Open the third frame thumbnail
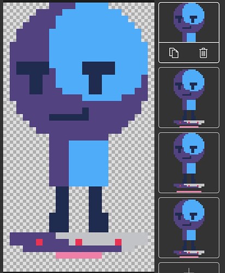Screen dimensions: 225x273 [x=189, y=163]
